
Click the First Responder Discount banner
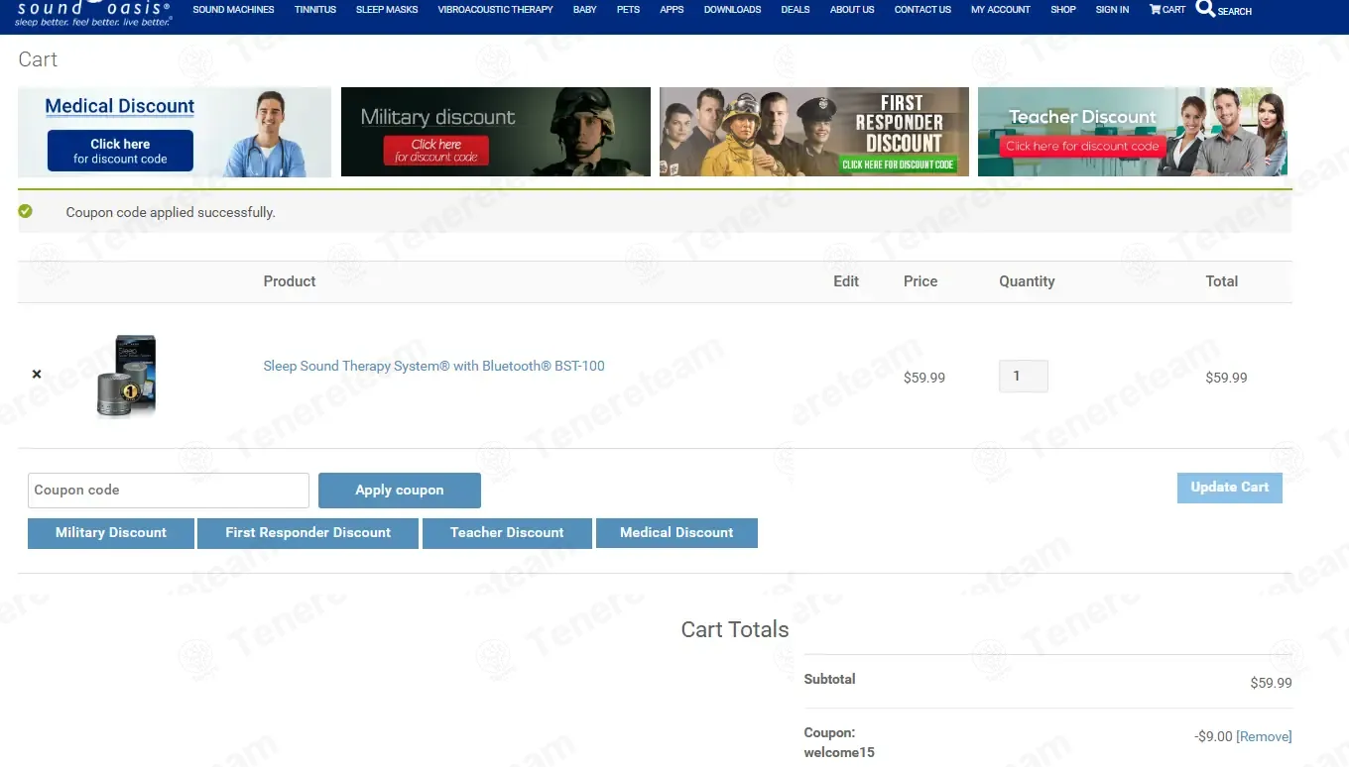[814, 132]
